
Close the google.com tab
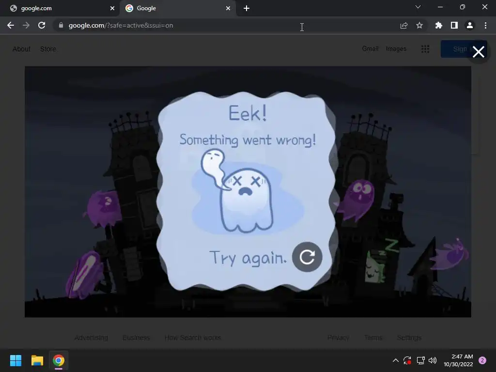point(112,8)
